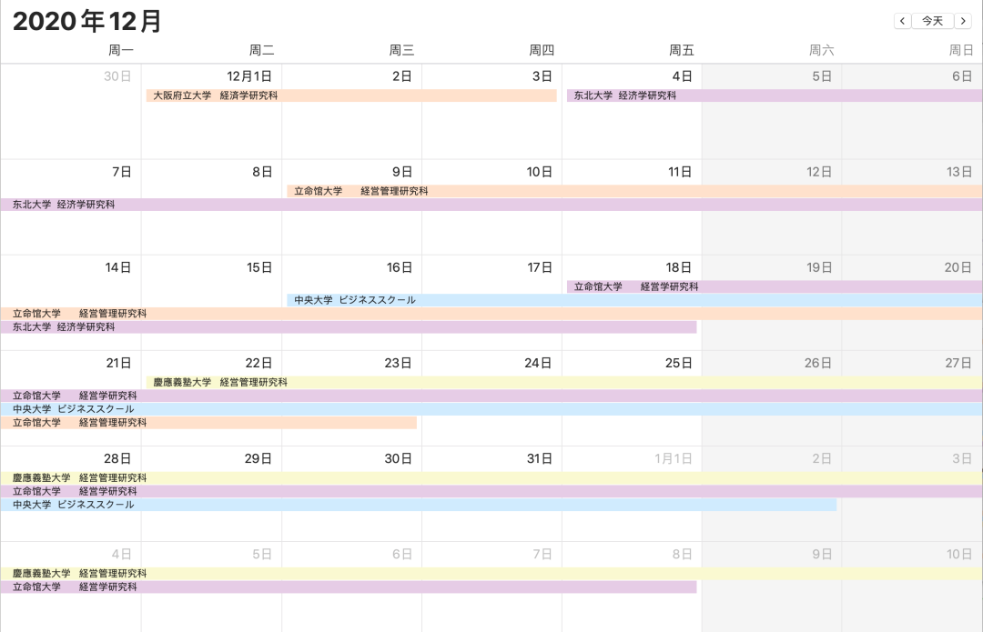
Task: Select Saturday December 5日
Action: pyautogui.click(x=822, y=76)
